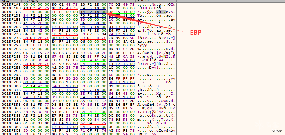Select bytes D8 15 41 00

(122, 12)
